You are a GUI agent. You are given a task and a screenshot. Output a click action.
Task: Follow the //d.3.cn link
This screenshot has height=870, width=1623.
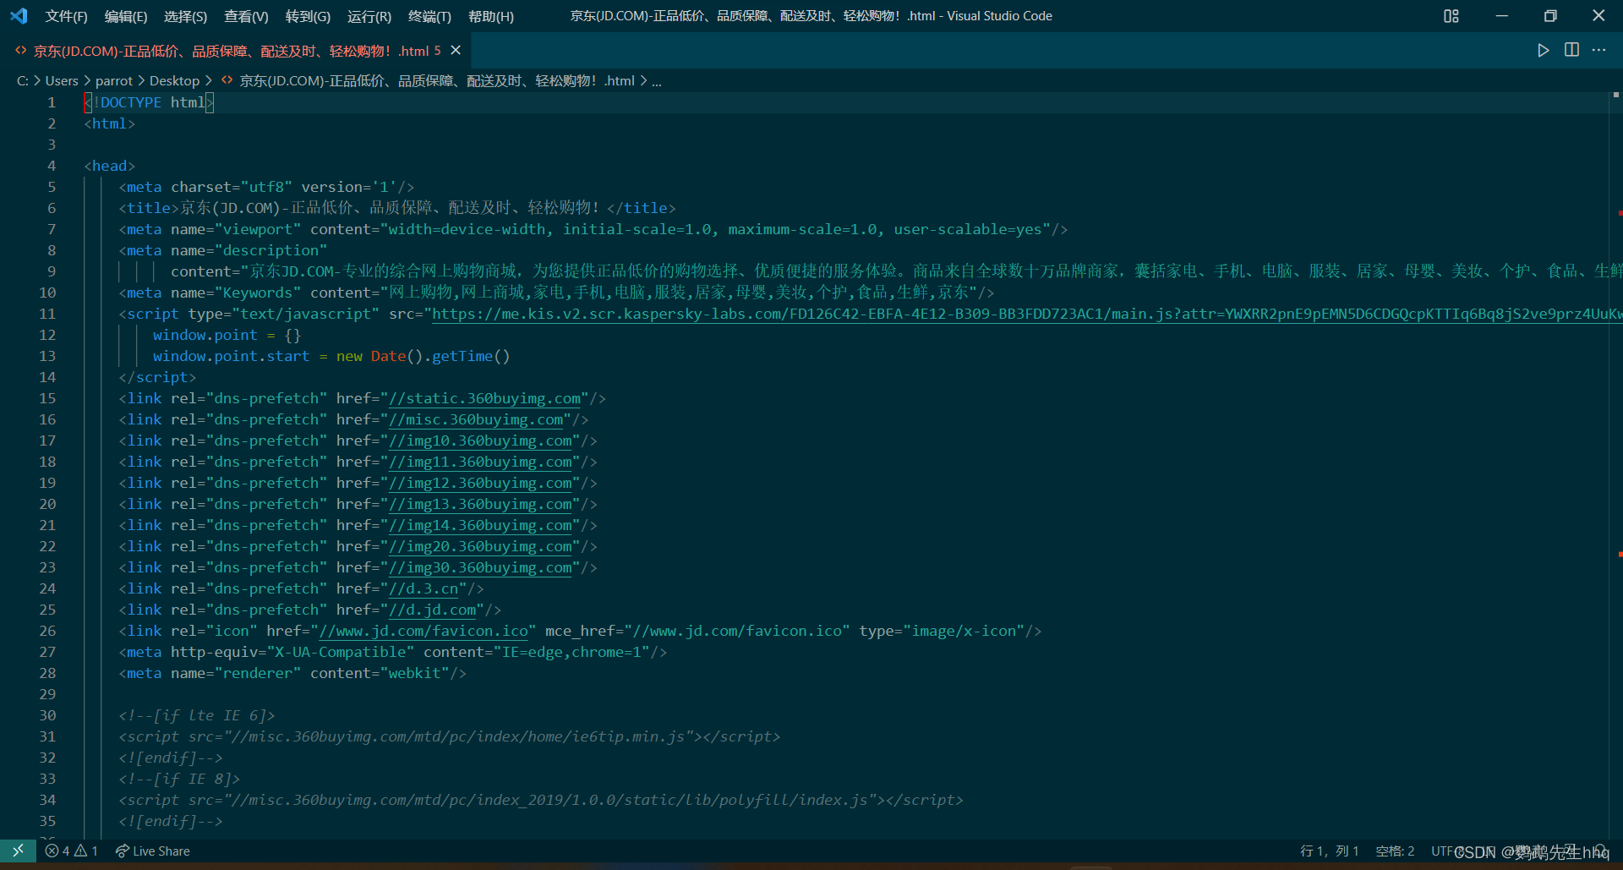tap(424, 588)
